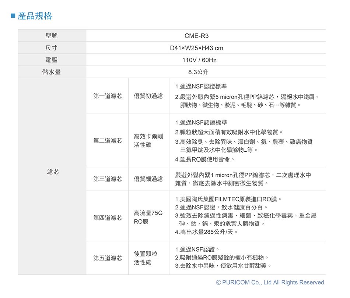Click the 儲水量 label cell
Image resolution: width=350 pixels, height=298 pixels.
52,72
